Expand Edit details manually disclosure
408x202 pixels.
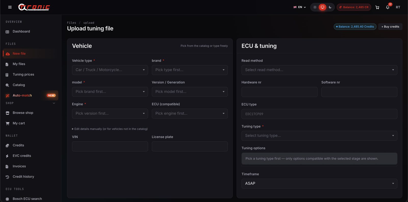110,129
